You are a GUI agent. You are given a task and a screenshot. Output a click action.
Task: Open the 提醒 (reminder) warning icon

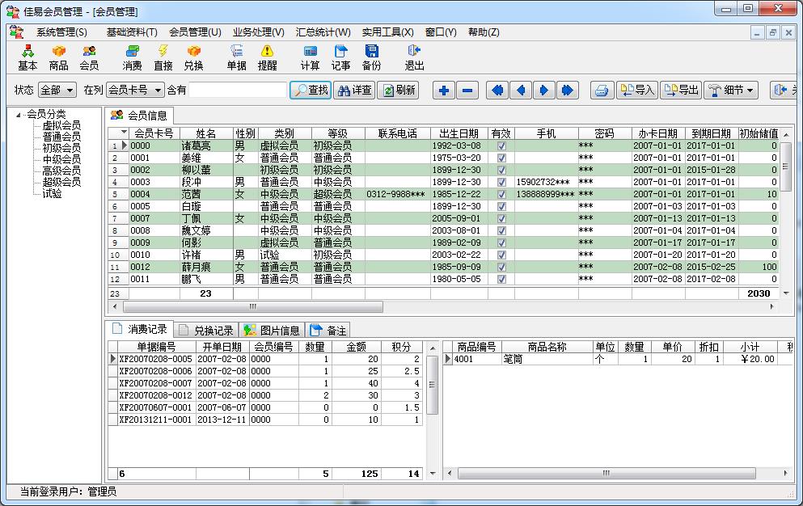click(x=267, y=57)
